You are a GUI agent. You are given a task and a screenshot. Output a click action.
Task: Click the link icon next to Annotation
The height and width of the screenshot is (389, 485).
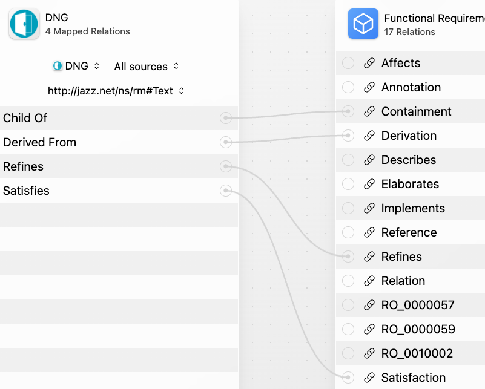tap(369, 87)
